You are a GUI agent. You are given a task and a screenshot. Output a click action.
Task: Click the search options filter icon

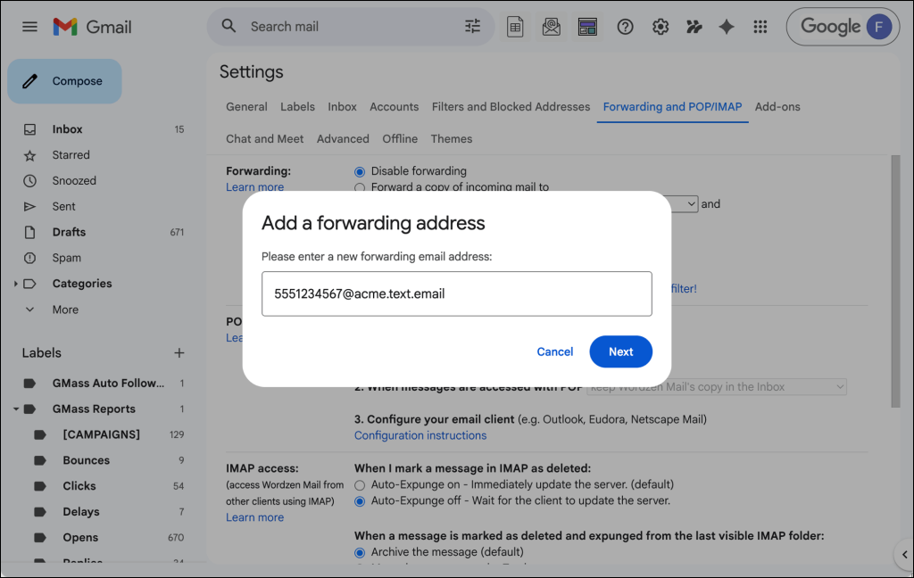click(473, 27)
